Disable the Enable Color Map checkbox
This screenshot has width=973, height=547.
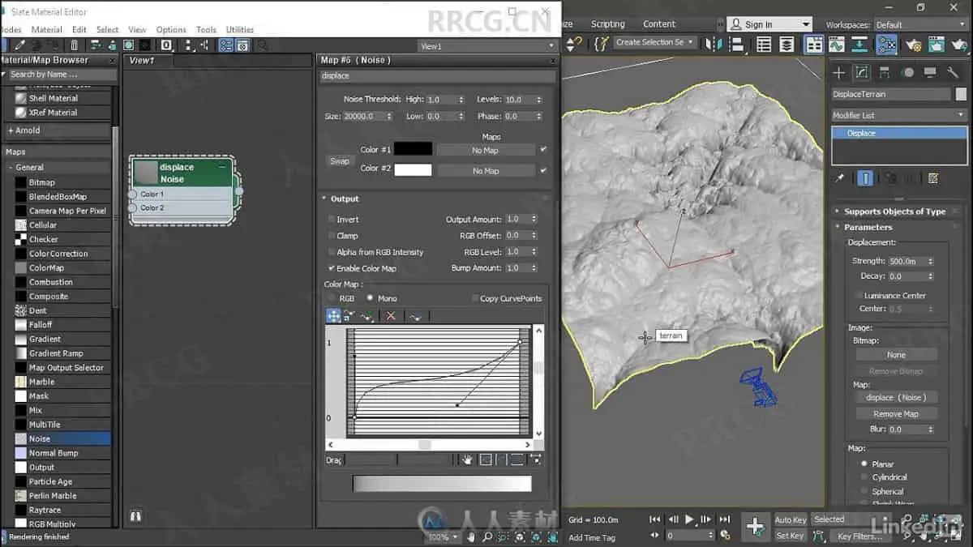(332, 268)
